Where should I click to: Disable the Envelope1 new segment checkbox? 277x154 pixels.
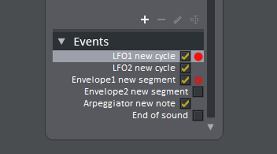click(185, 80)
